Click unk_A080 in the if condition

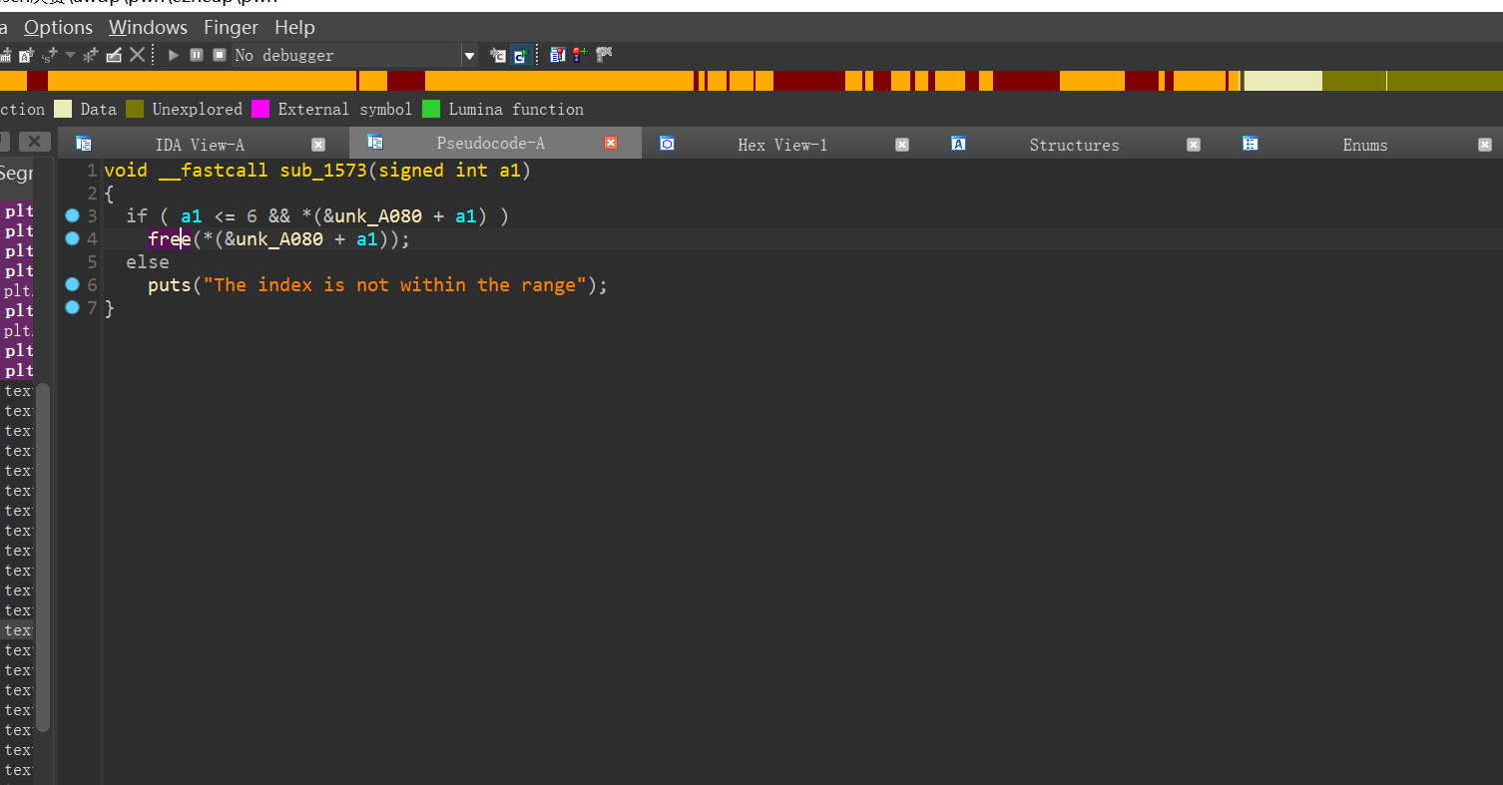pyautogui.click(x=378, y=216)
